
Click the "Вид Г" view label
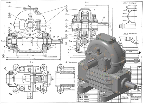click(x=125, y=3)
